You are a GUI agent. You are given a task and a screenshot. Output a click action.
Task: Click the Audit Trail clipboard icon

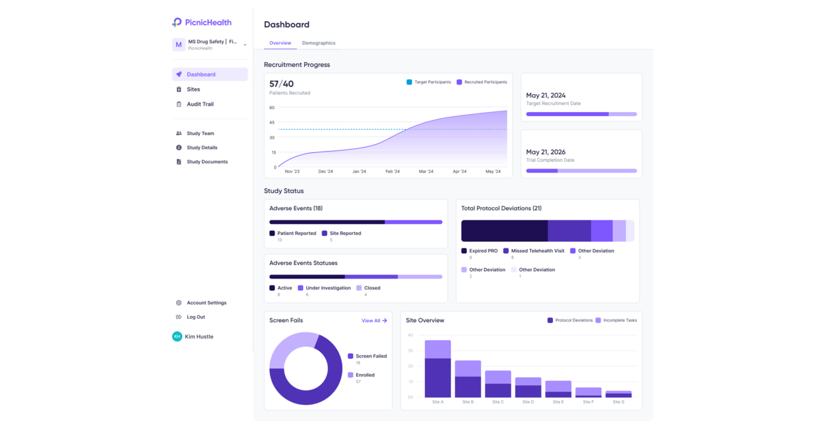(x=179, y=104)
